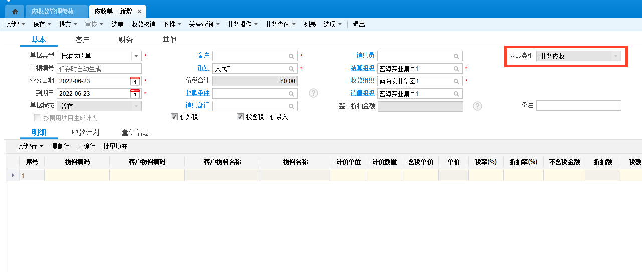Switch to 其他 tab
Viewport: 642px width, 272px height.
[169, 40]
